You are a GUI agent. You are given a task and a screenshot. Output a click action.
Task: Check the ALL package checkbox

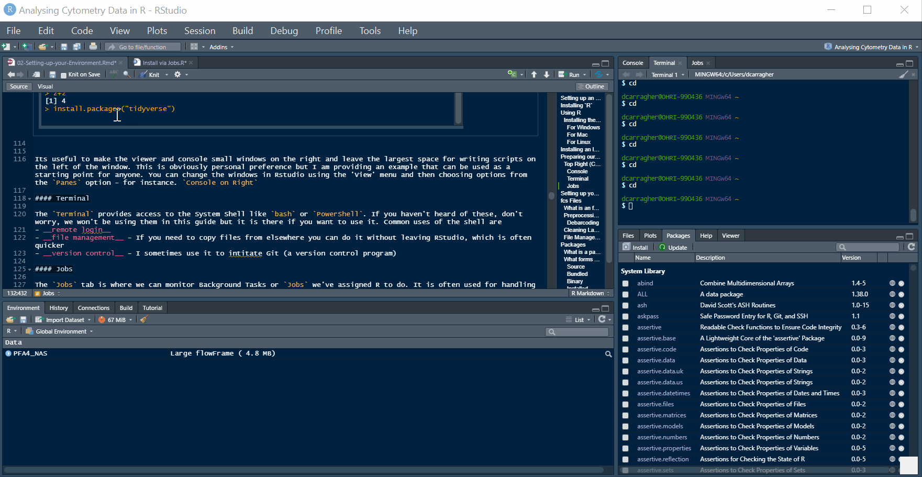click(625, 294)
